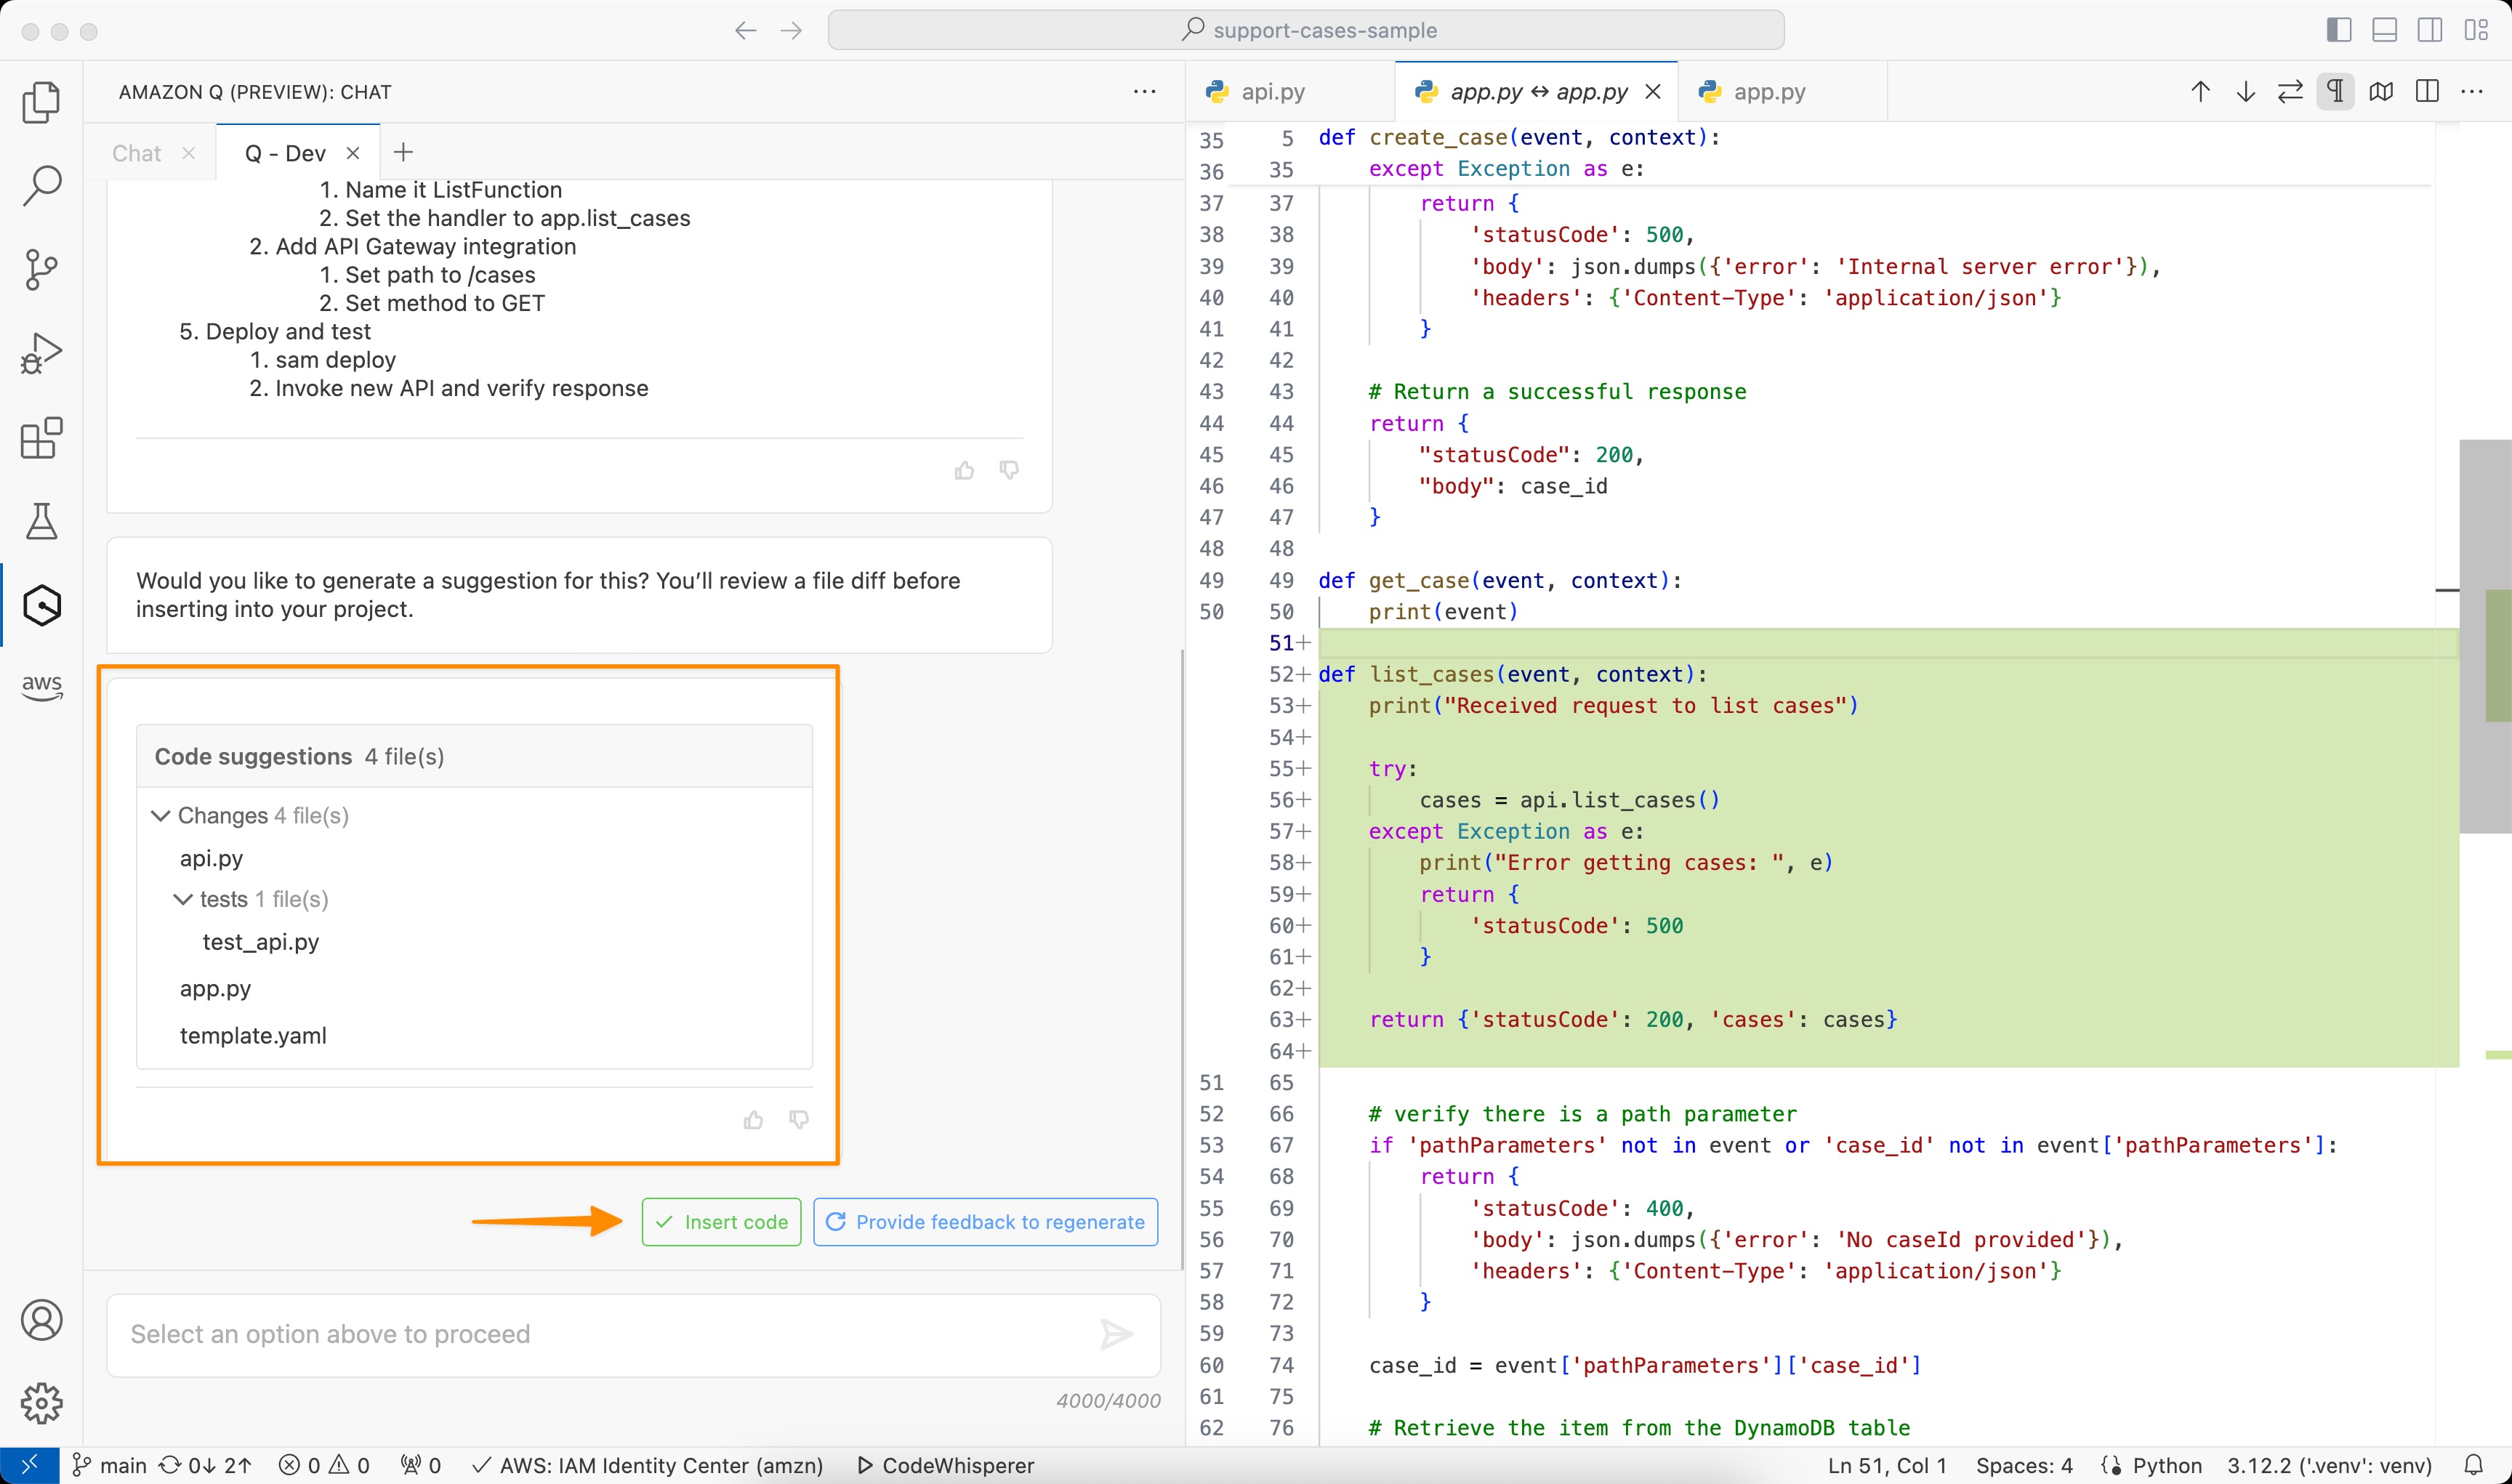Give thumbs up on code suggestions
The width and height of the screenshot is (2512, 1484).
point(753,1120)
